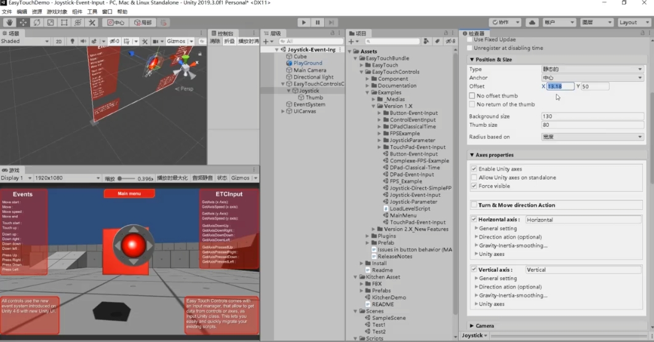Open Game view panel options menu
654x342 pixels.
253,170
